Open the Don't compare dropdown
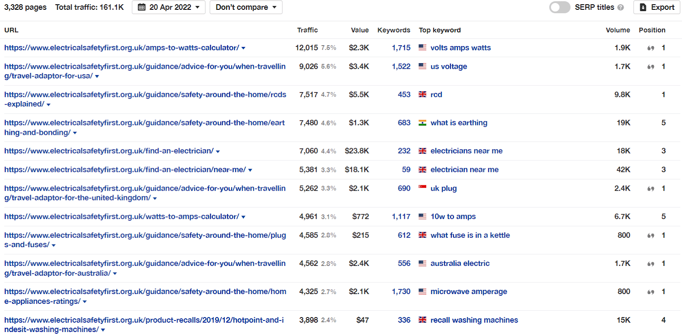This screenshot has width=682, height=335. pyautogui.click(x=246, y=7)
